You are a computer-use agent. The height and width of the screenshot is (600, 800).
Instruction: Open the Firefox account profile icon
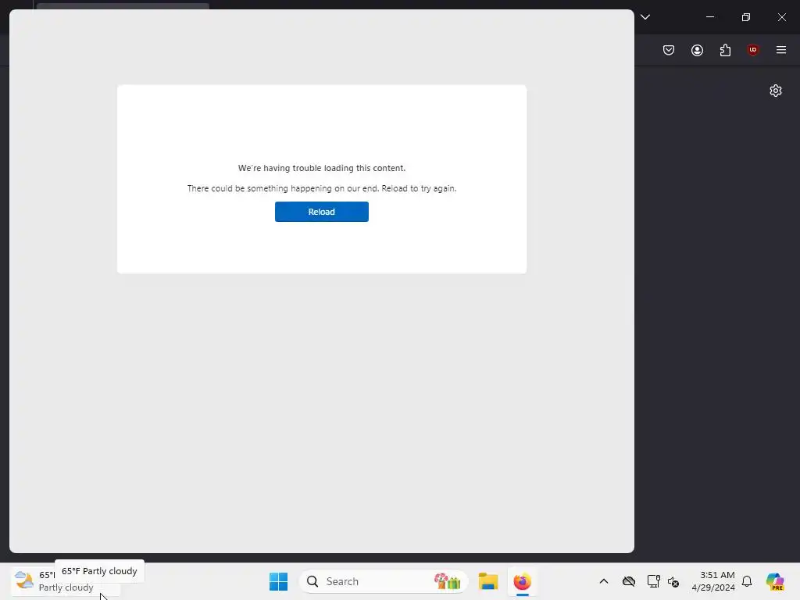click(697, 50)
